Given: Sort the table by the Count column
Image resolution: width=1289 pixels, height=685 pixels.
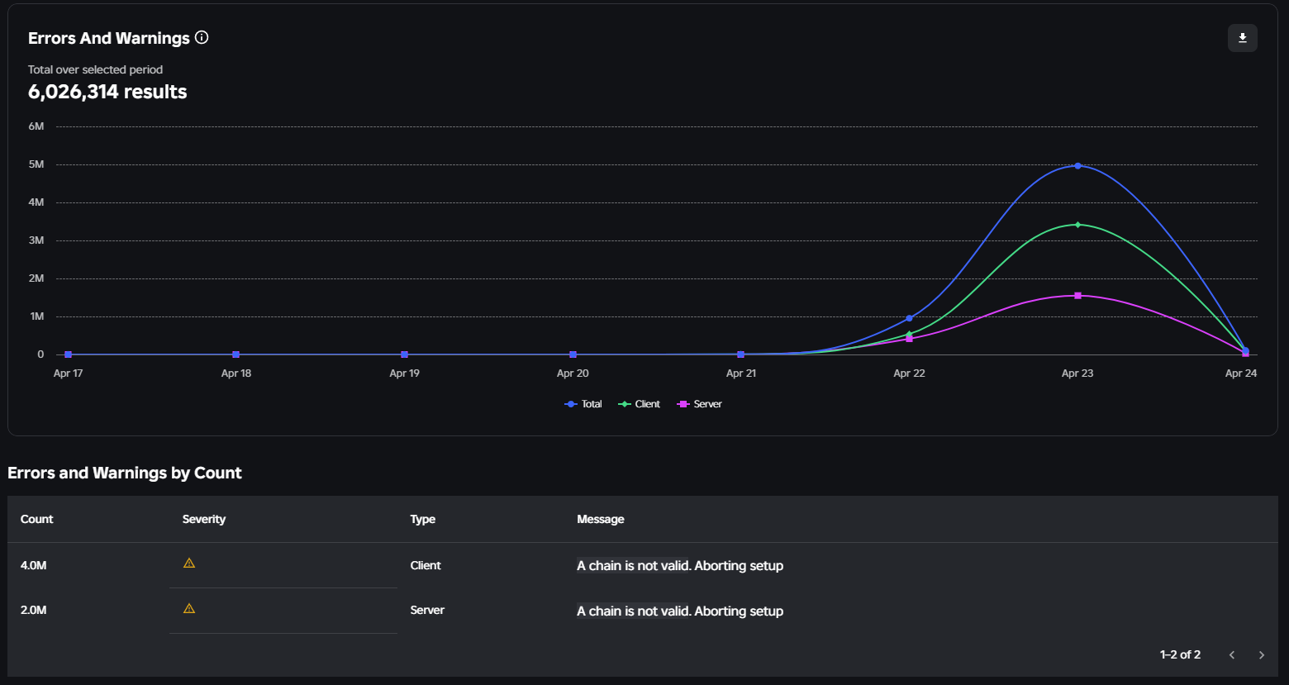Looking at the screenshot, I should (36, 519).
